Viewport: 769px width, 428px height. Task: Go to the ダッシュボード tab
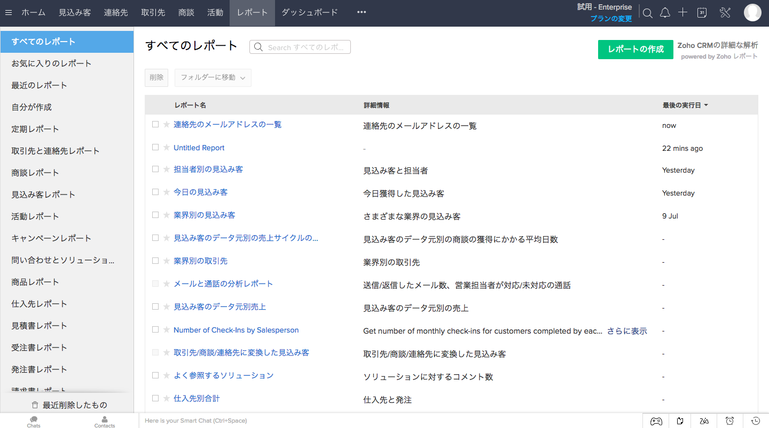pos(310,13)
